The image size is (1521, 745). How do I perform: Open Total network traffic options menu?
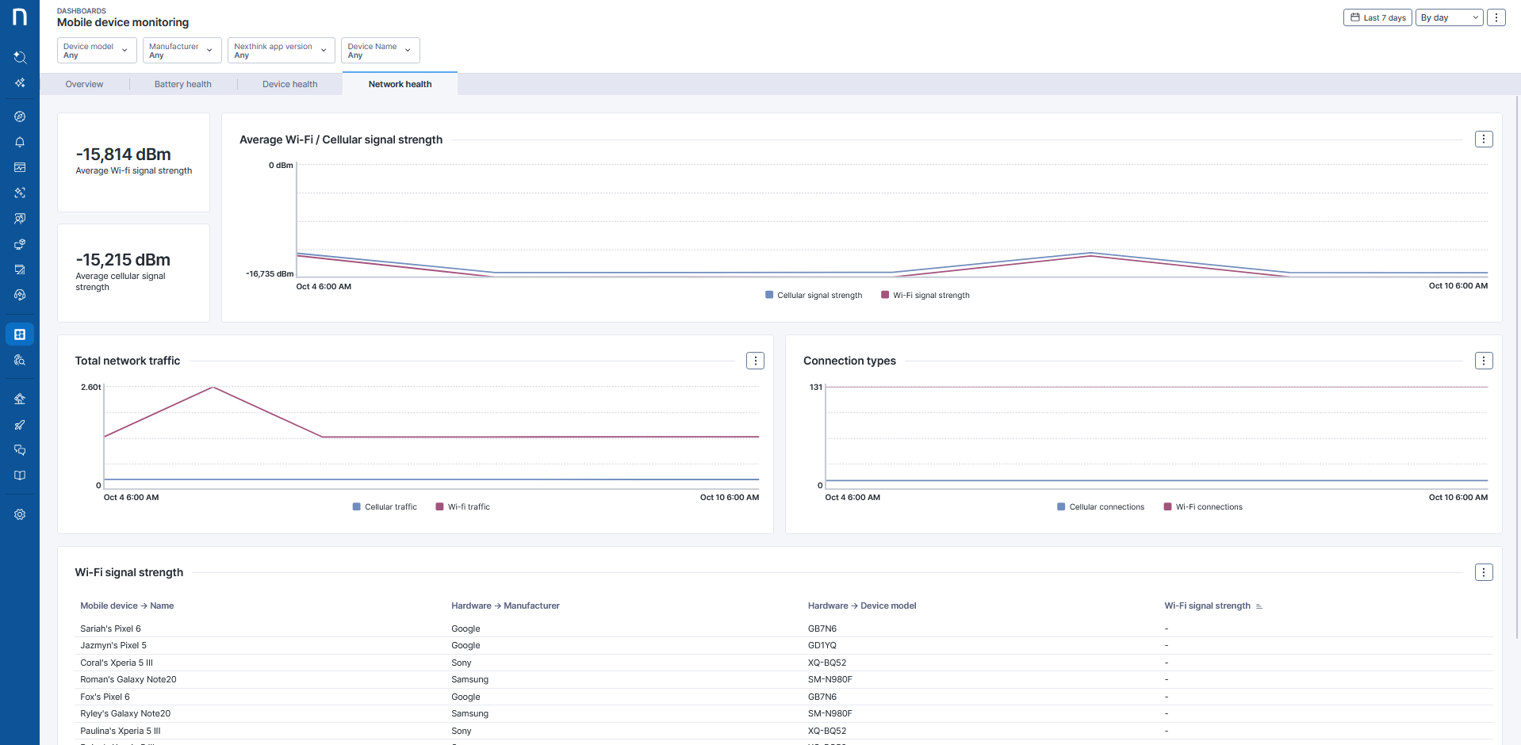tap(755, 361)
